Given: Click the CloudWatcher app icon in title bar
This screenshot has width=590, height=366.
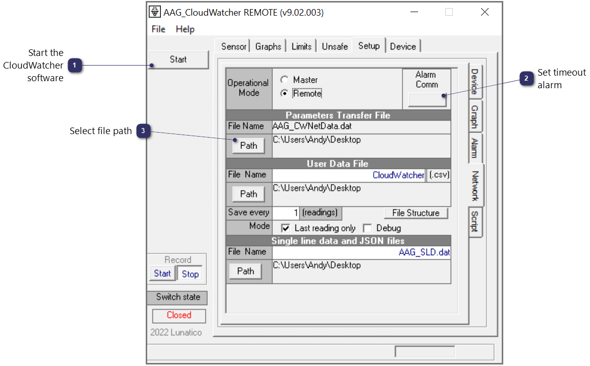Looking at the screenshot, I should [155, 12].
